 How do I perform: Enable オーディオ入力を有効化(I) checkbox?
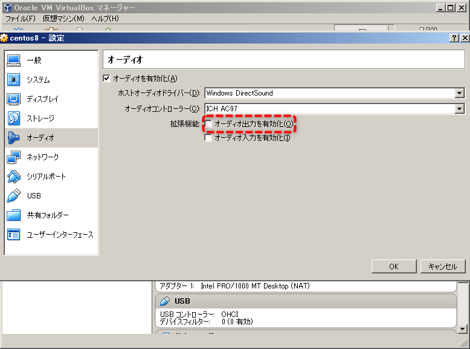click(x=208, y=138)
